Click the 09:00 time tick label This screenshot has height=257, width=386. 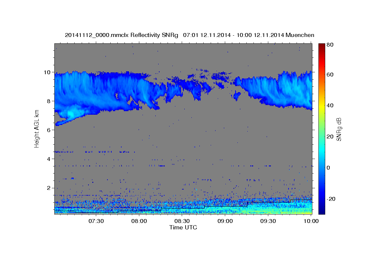225,221
